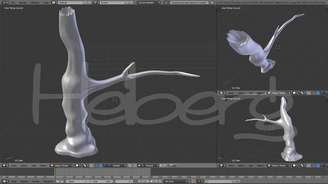
Task: Click OpenGL render image camera icon
Action: (171, 166)
